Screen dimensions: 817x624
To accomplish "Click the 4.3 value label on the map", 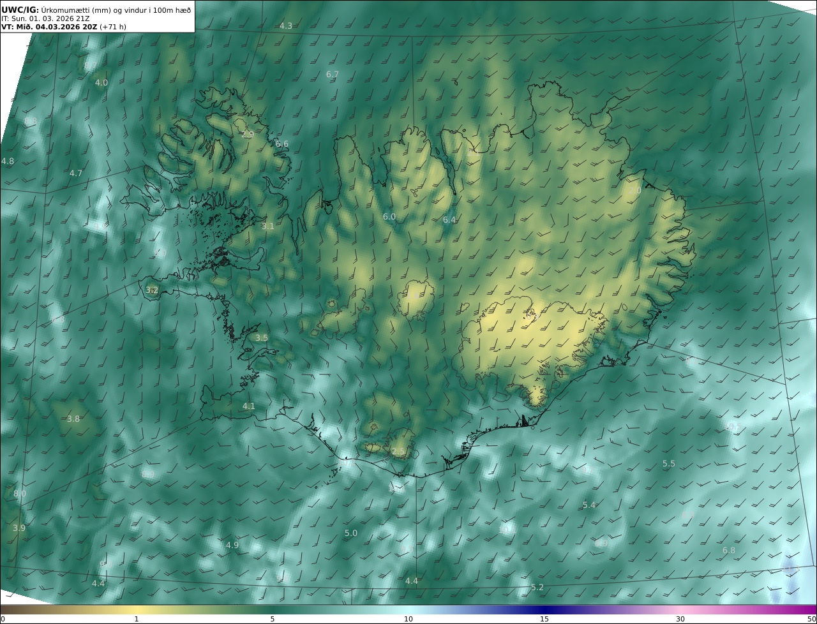I will [x=286, y=26].
